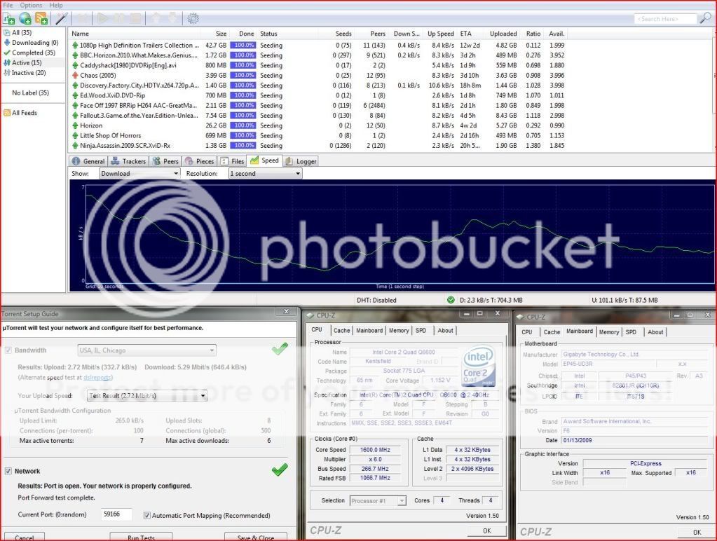Viewport: 717px width, 541px height.
Task: Click the Add RSS Feed toolbar icon
Action: click(x=41, y=19)
